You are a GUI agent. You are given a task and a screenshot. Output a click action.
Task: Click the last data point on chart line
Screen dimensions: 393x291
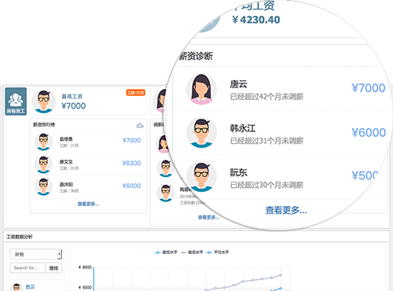pos(281,275)
